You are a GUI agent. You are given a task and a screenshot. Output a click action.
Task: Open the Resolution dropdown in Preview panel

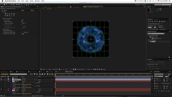point(162,27)
